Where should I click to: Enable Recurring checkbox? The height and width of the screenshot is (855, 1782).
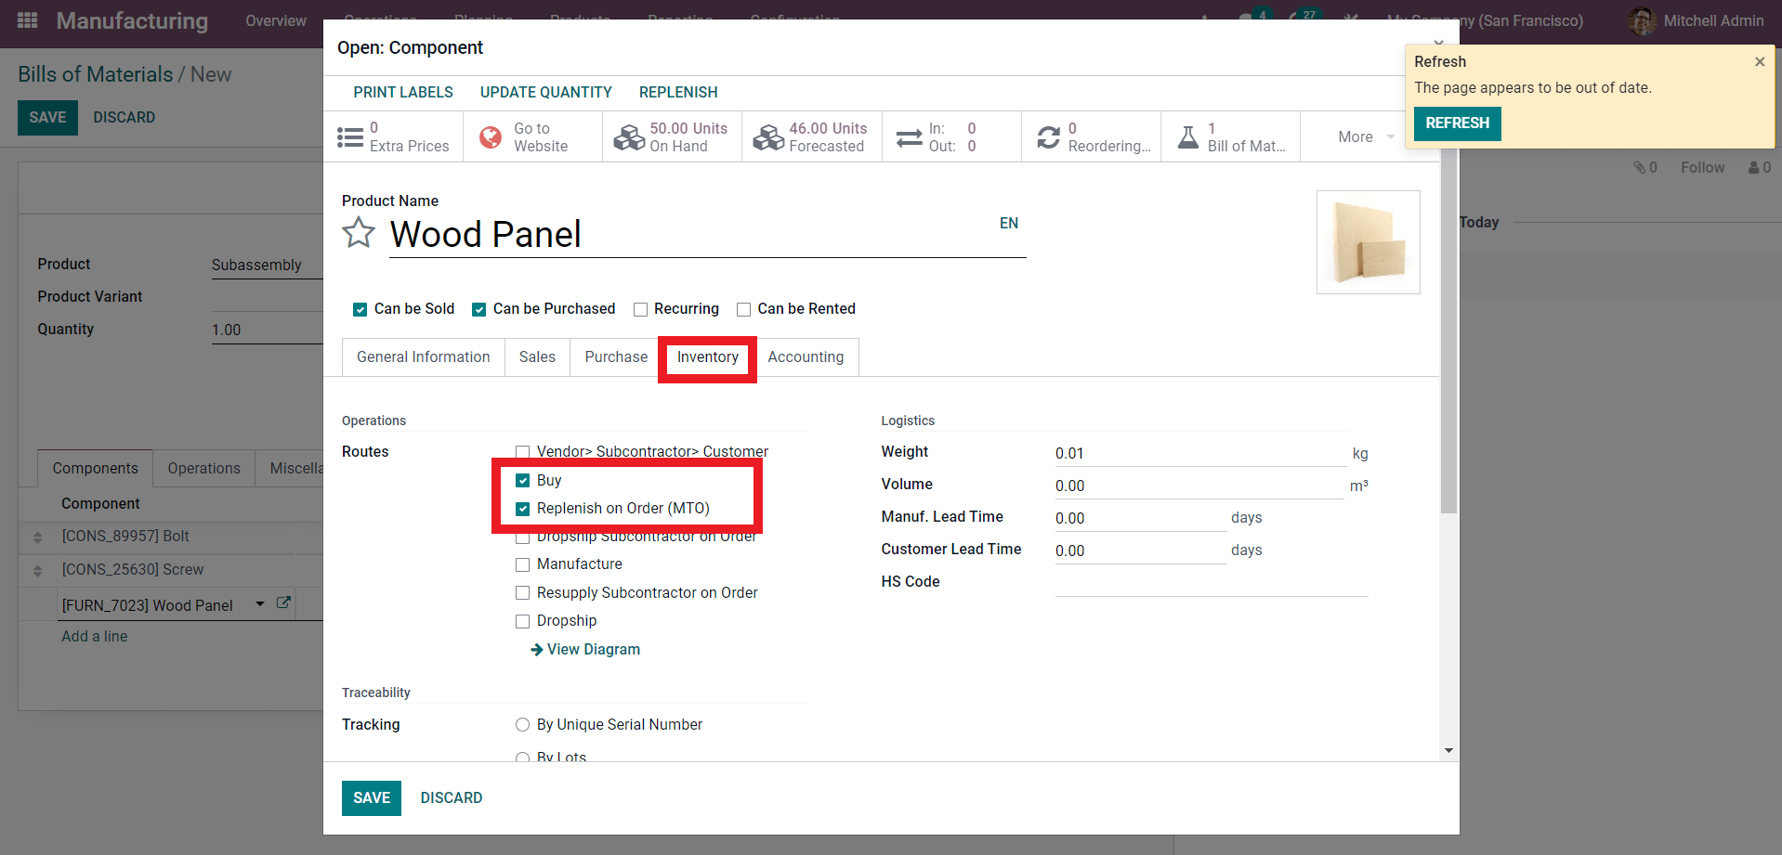click(640, 309)
